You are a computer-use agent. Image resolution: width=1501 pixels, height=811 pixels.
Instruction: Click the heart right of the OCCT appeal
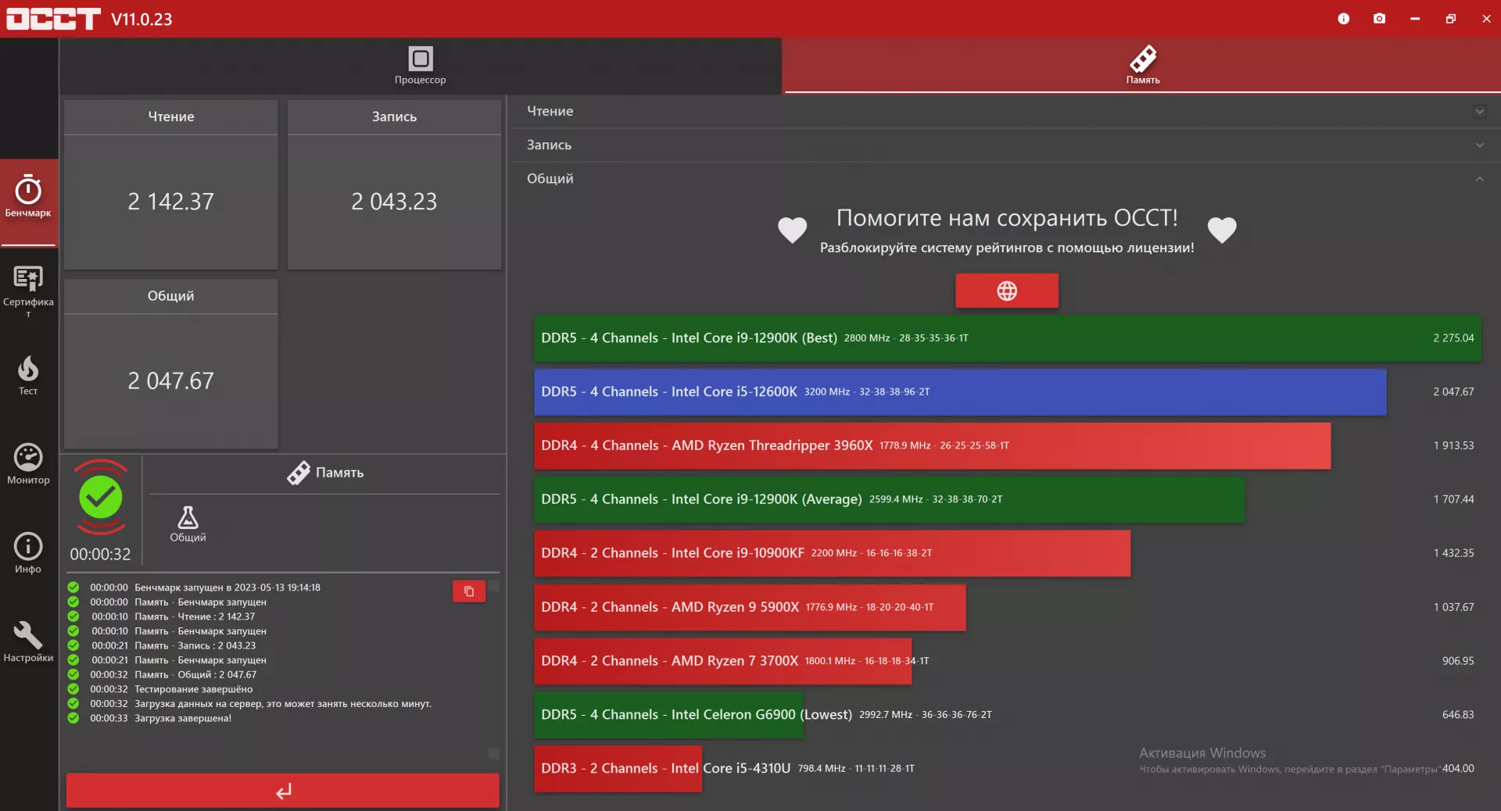pos(1222,230)
